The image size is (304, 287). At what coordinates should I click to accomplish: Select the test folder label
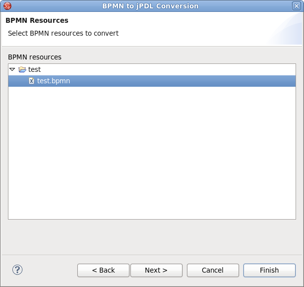35,69
